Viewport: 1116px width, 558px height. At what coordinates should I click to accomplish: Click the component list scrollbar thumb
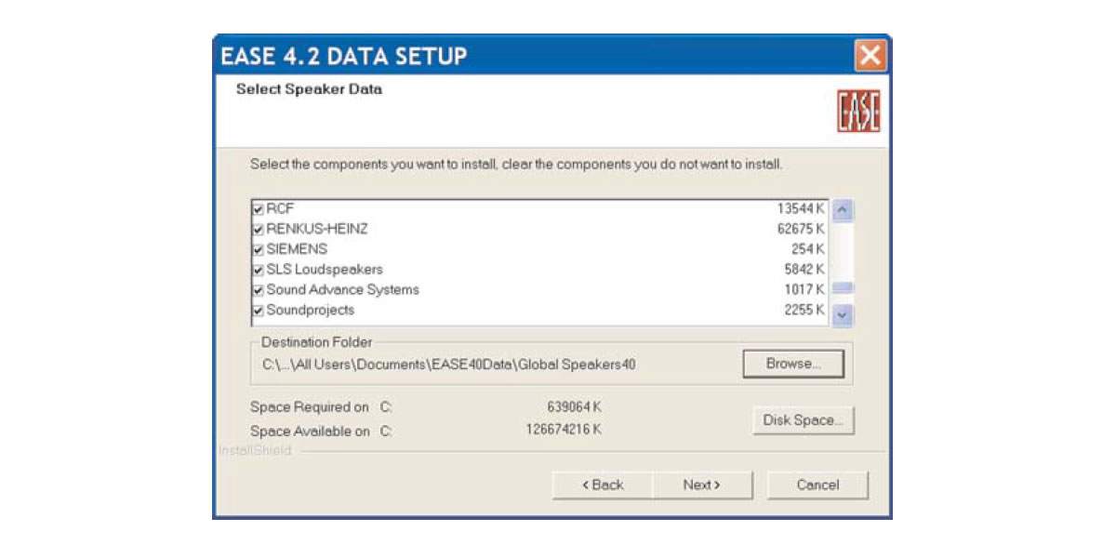pyautogui.click(x=843, y=288)
